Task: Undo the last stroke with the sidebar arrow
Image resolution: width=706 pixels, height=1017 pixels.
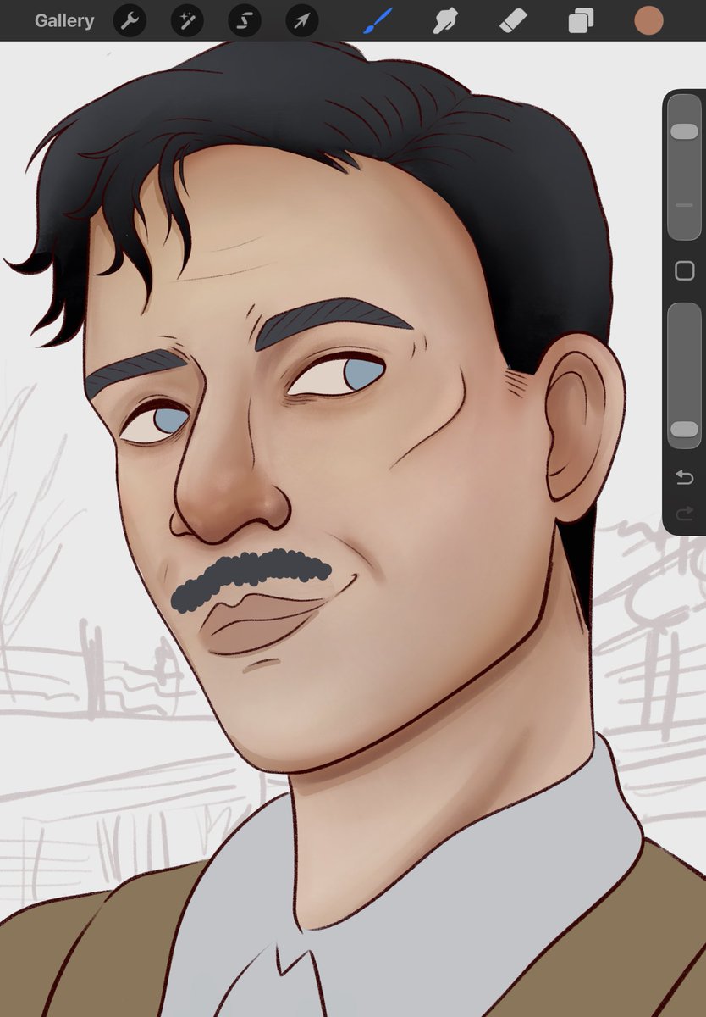Action: point(684,479)
